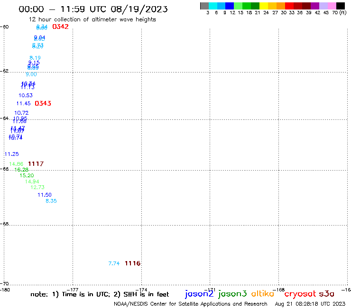Click the -68 latitude axis label

click(4, 224)
